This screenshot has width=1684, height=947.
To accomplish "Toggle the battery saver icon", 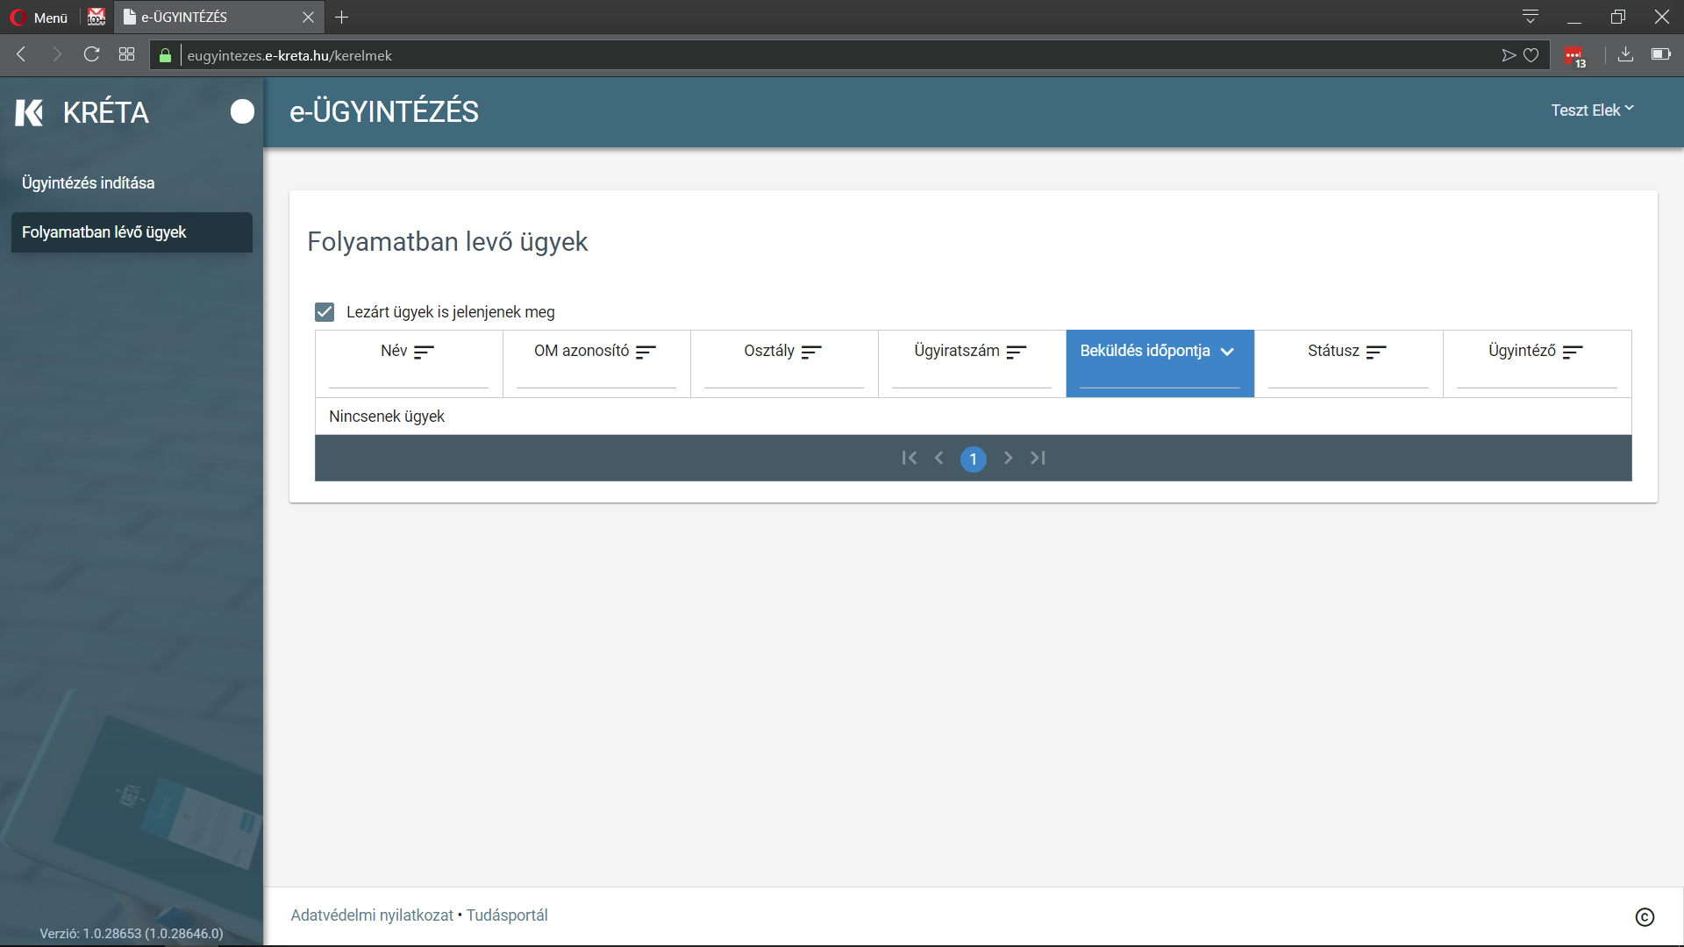I will pyautogui.click(x=1661, y=54).
